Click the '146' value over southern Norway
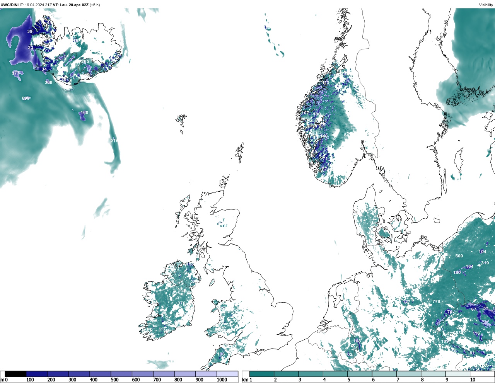This screenshot has width=495, height=383. pos(324,136)
